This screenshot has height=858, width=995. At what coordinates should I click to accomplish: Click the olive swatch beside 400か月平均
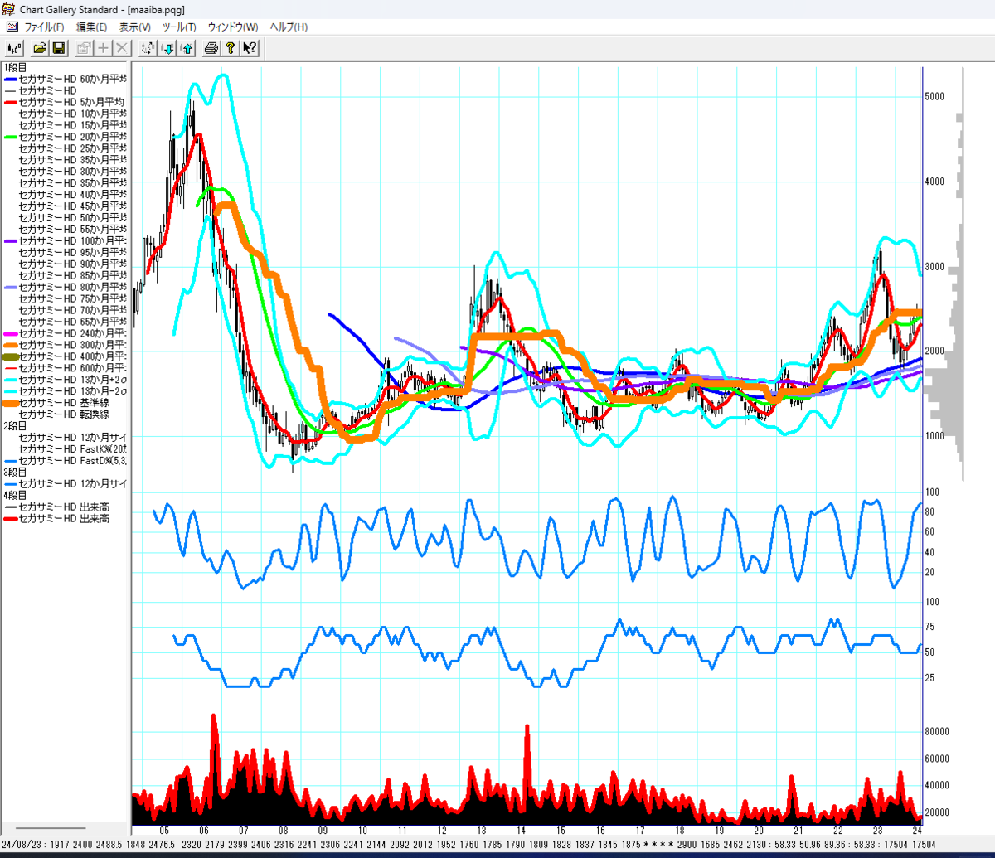coord(10,356)
